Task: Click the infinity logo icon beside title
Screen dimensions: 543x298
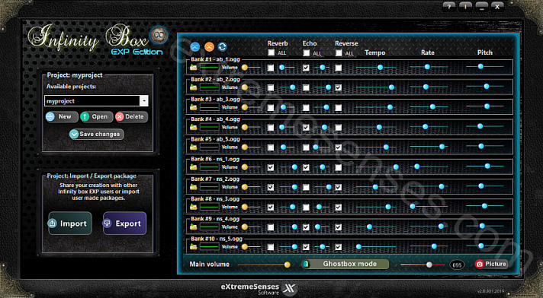Action: (x=159, y=35)
